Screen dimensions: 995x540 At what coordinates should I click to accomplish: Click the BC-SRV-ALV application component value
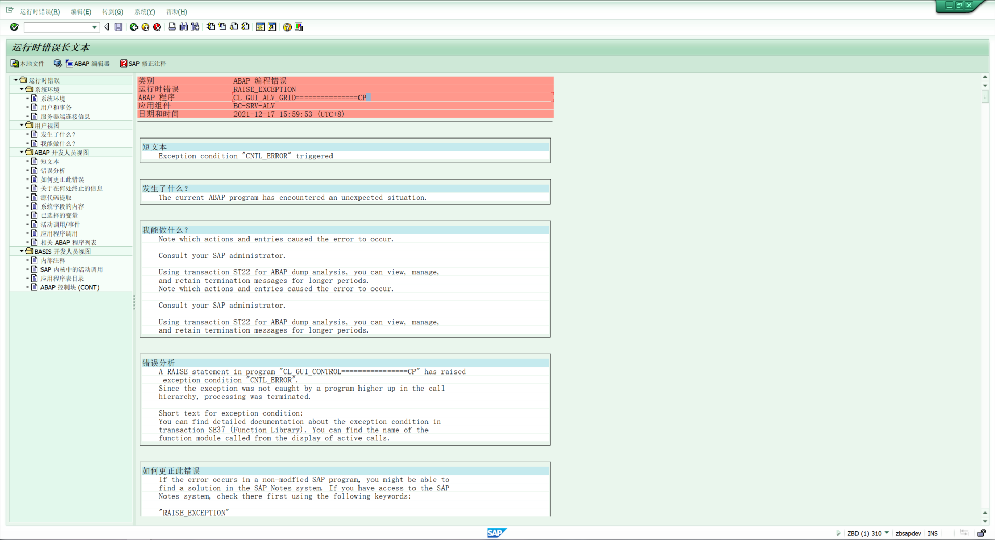point(254,106)
